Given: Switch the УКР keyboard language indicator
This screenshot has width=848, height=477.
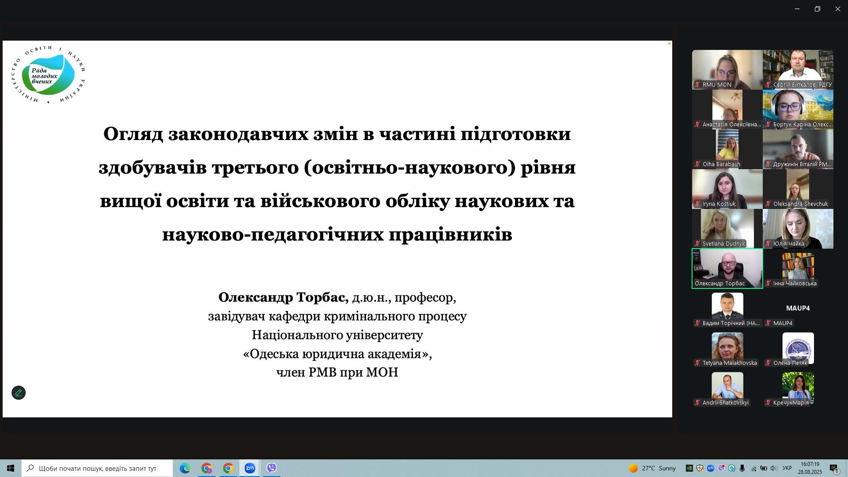Looking at the screenshot, I should pyautogui.click(x=787, y=468).
